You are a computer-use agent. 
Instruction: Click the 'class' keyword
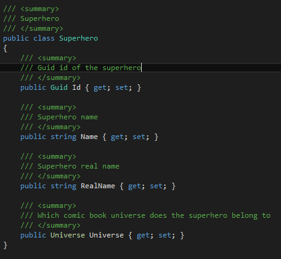44,38
